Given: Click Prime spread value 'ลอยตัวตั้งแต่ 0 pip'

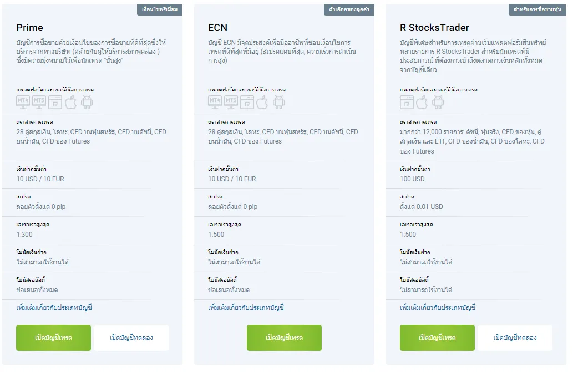Looking at the screenshot, I should (x=41, y=207).
